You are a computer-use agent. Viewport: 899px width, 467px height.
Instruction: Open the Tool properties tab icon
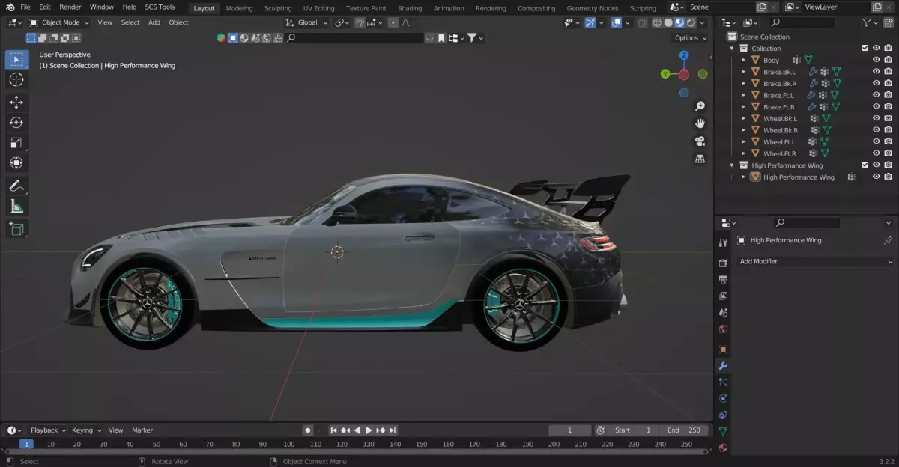point(723,242)
